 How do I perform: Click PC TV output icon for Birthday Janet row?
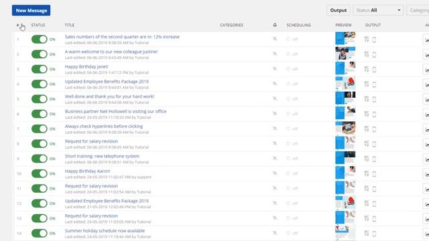click(x=367, y=69)
